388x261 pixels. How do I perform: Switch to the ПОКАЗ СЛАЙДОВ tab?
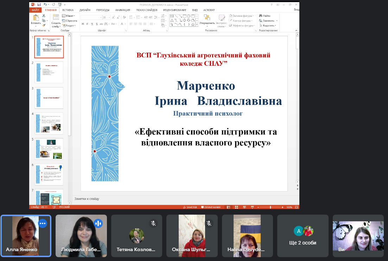click(147, 10)
